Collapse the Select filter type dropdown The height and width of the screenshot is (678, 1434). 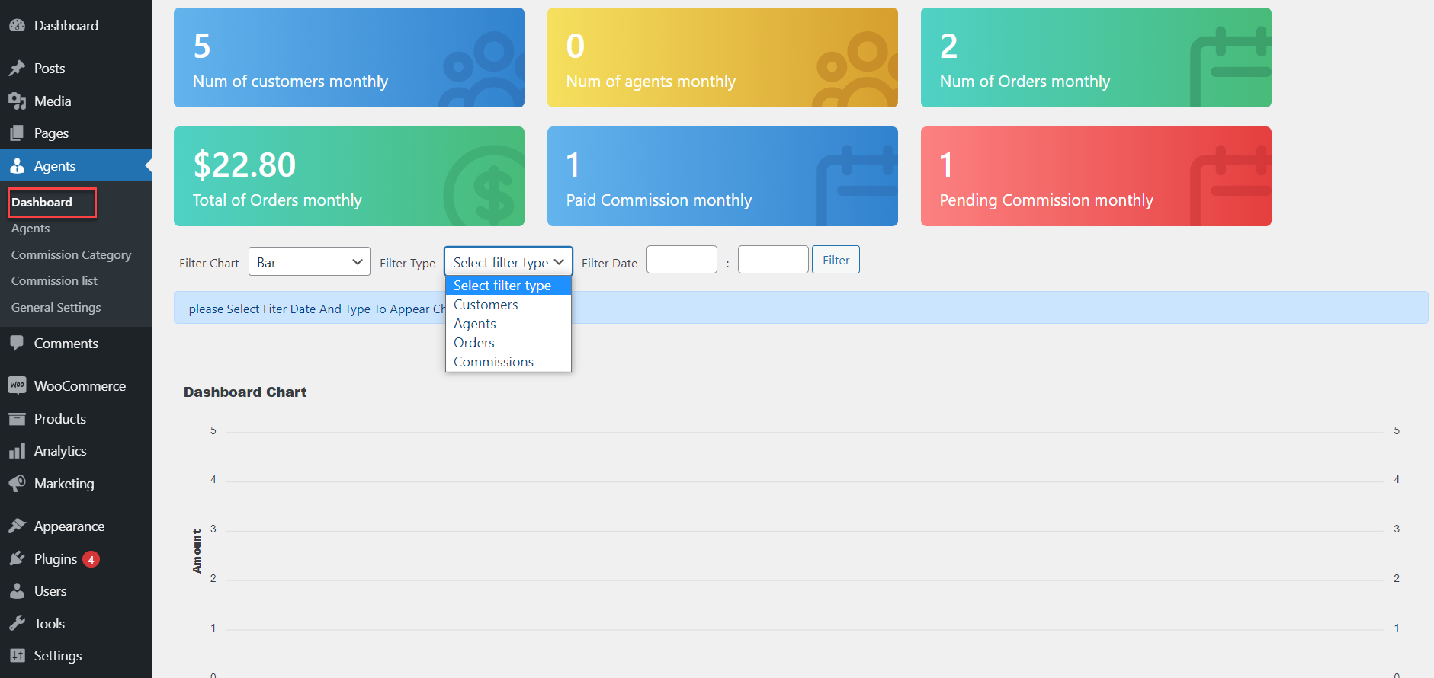[x=508, y=262]
